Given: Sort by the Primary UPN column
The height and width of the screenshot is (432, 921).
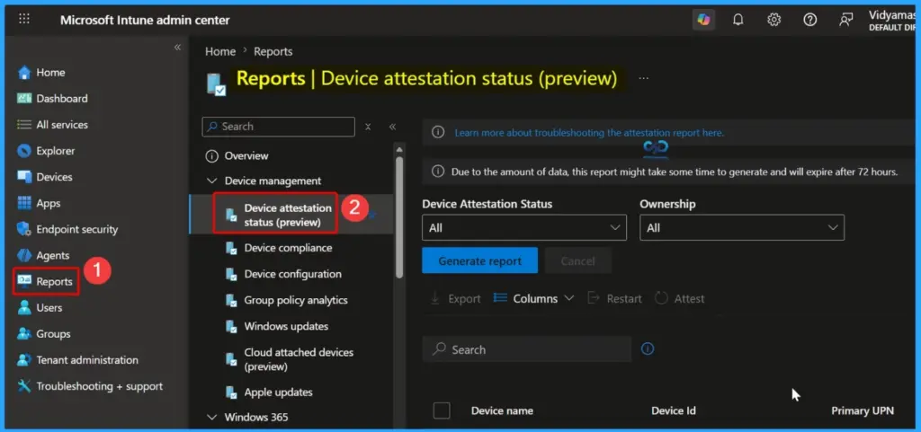Looking at the screenshot, I should [863, 411].
